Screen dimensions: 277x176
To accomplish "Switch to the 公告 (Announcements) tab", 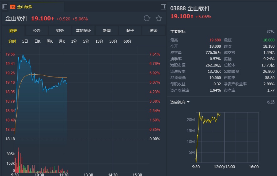I will 37,30.
